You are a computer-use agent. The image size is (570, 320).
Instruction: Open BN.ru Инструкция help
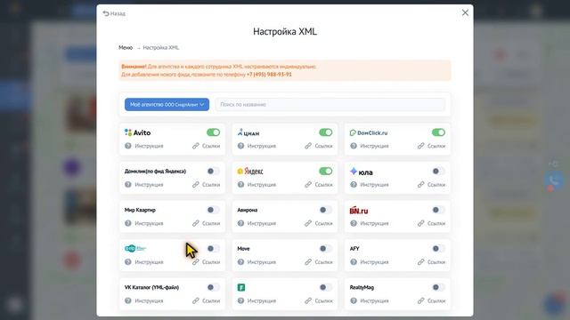[x=370, y=223]
